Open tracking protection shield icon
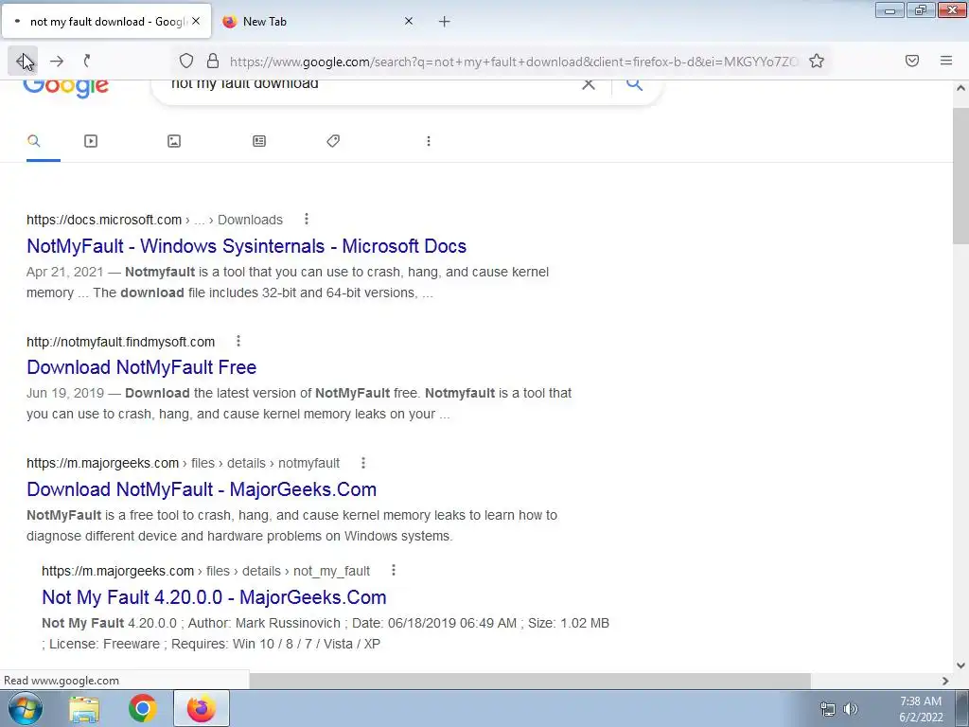Image resolution: width=969 pixels, height=727 pixels. 186,61
